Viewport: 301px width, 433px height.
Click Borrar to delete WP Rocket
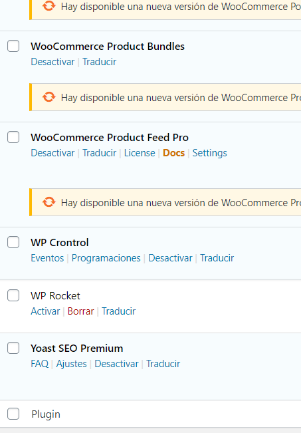pos(81,311)
